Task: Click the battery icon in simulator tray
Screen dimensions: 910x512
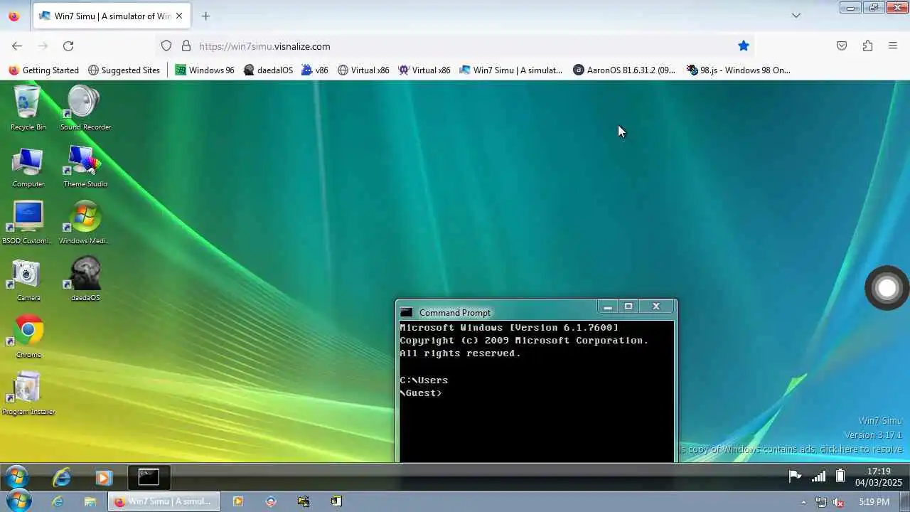Action: (x=840, y=476)
